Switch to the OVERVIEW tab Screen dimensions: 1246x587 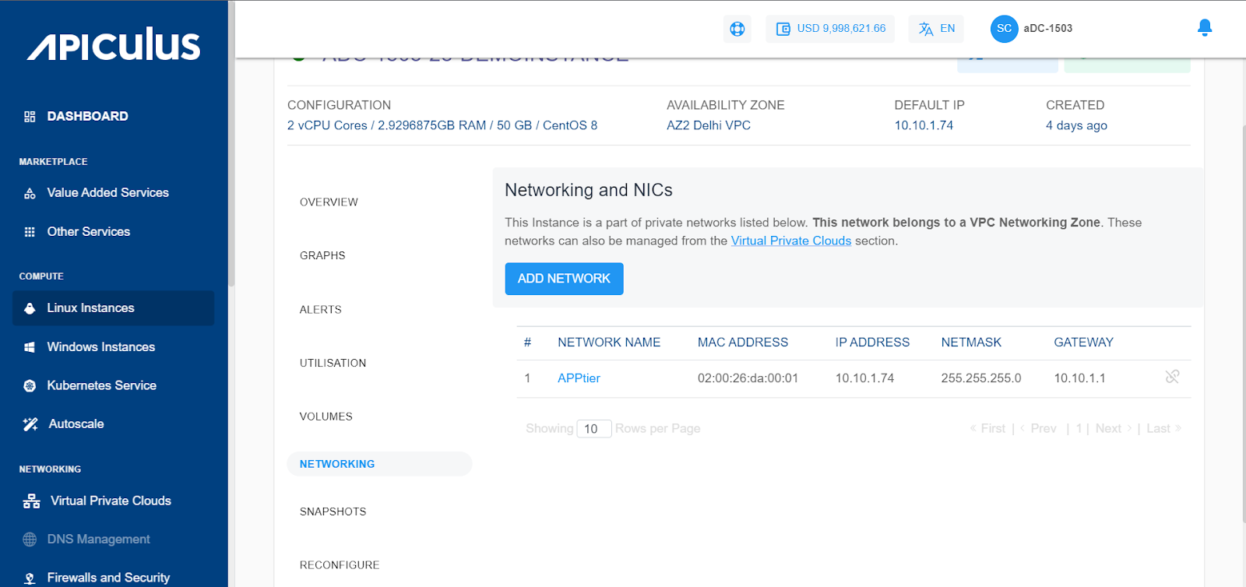tap(329, 202)
